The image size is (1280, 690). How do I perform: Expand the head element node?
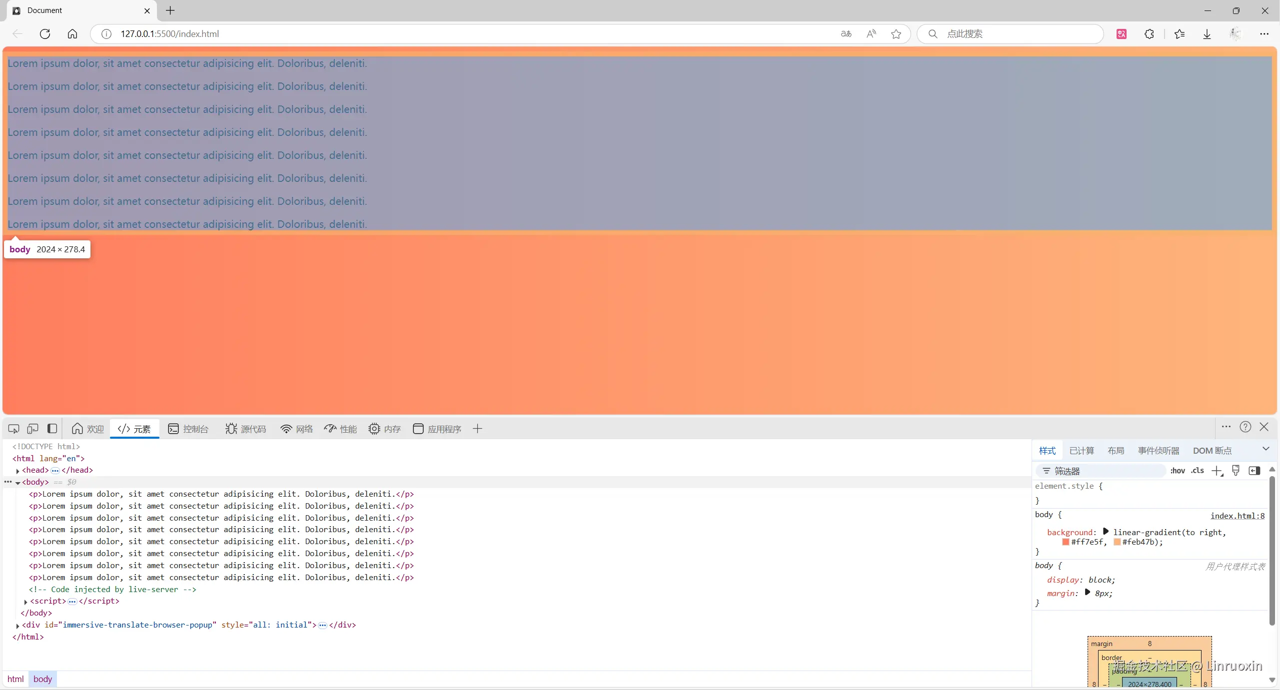[x=18, y=471]
